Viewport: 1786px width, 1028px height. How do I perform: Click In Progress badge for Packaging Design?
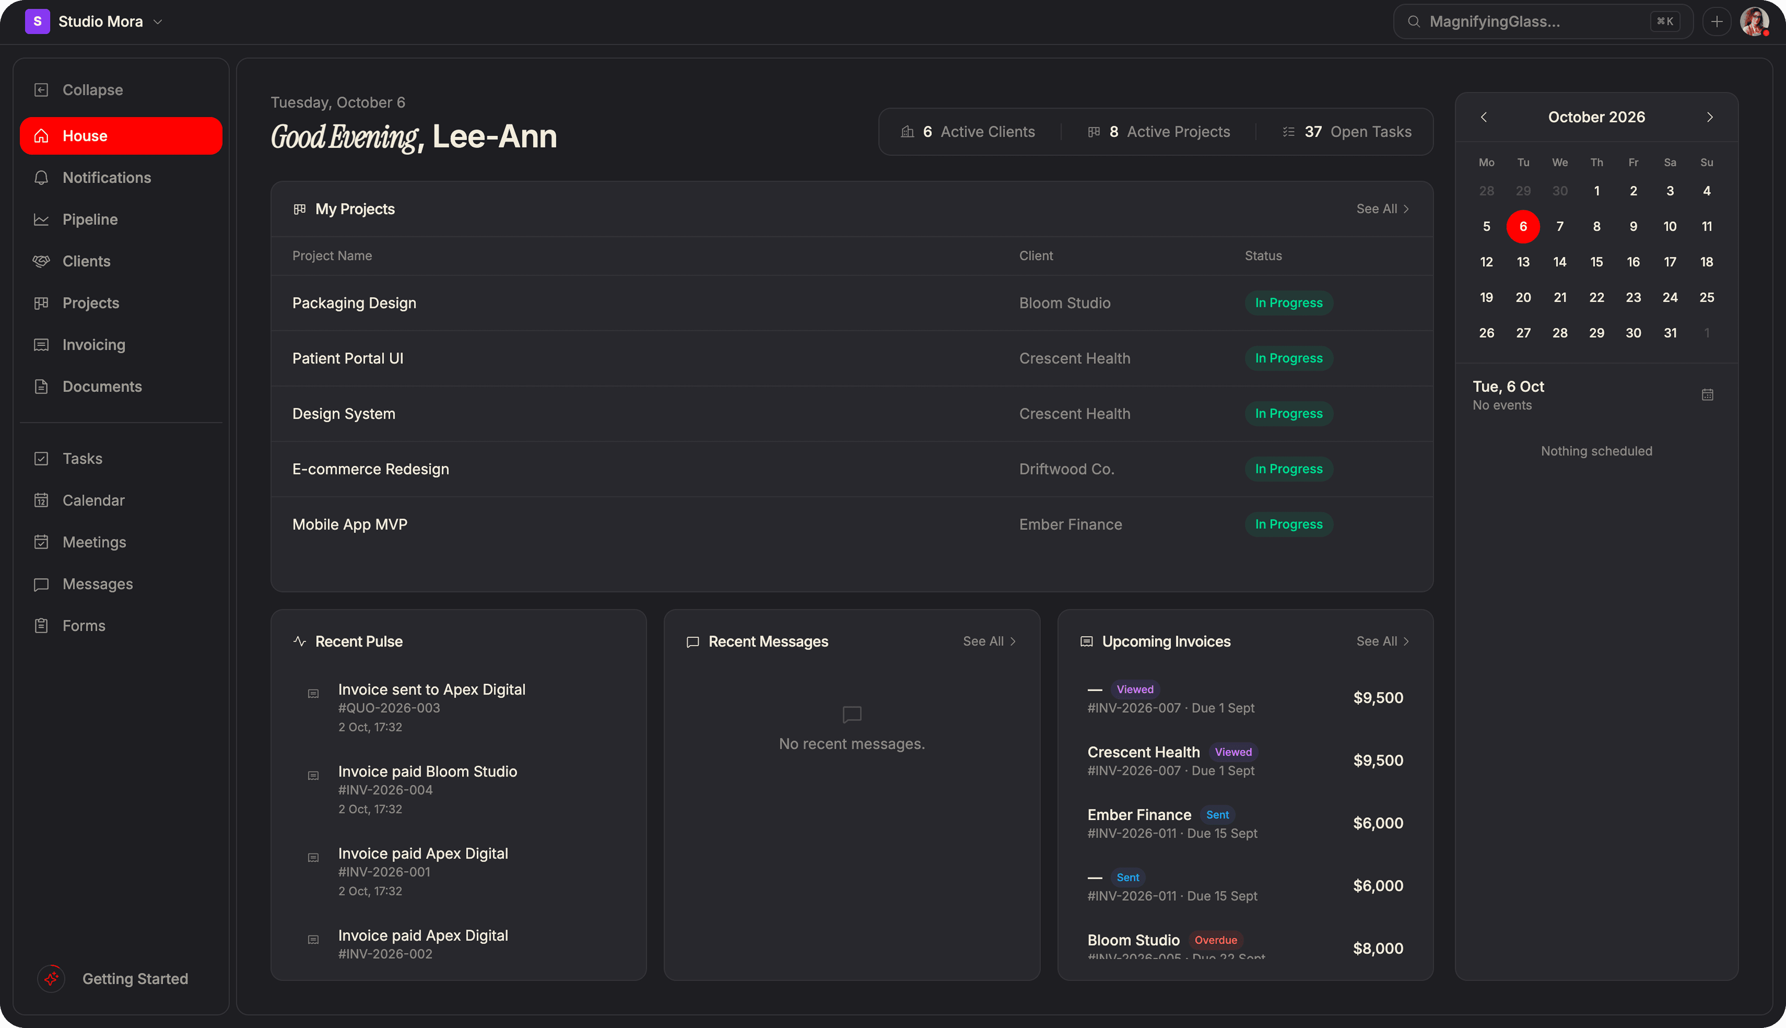click(1288, 303)
